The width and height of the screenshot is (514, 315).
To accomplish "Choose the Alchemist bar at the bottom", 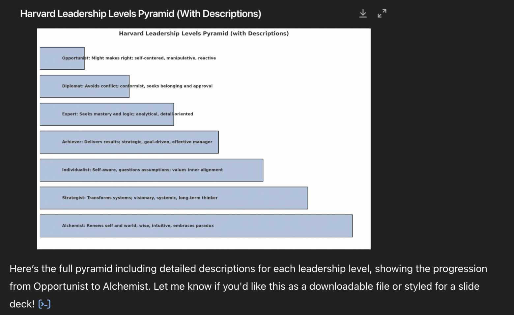I will tap(196, 226).
